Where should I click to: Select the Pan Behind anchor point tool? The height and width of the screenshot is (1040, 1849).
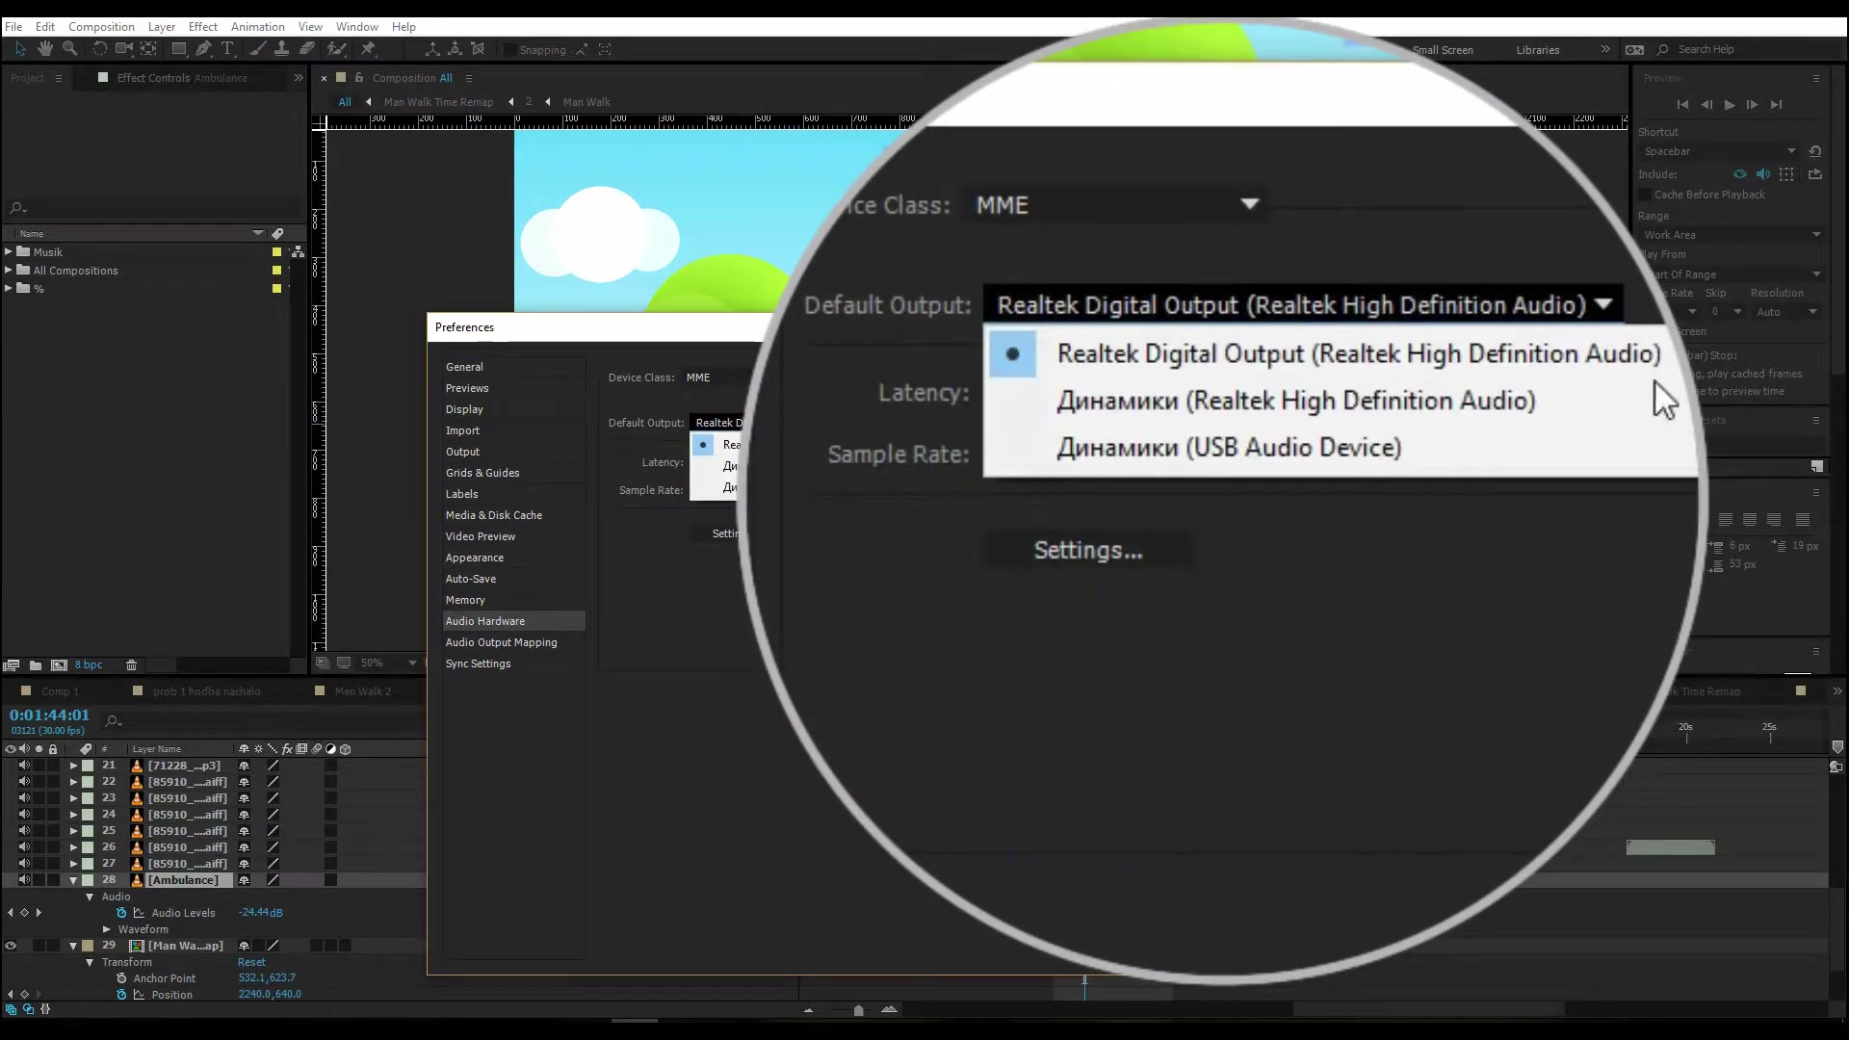148,49
